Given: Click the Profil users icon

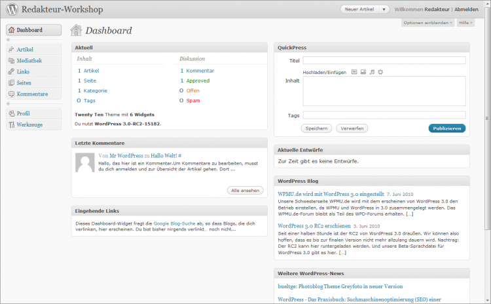Looking at the screenshot, I should pos(12,113).
